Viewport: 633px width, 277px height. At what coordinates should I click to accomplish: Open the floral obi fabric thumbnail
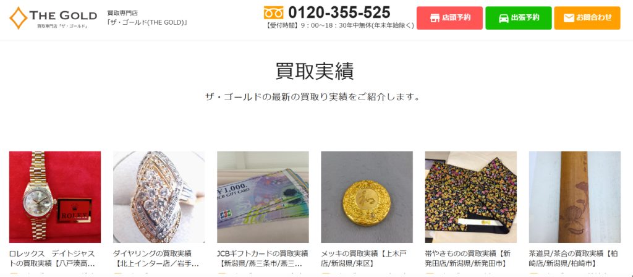470,197
